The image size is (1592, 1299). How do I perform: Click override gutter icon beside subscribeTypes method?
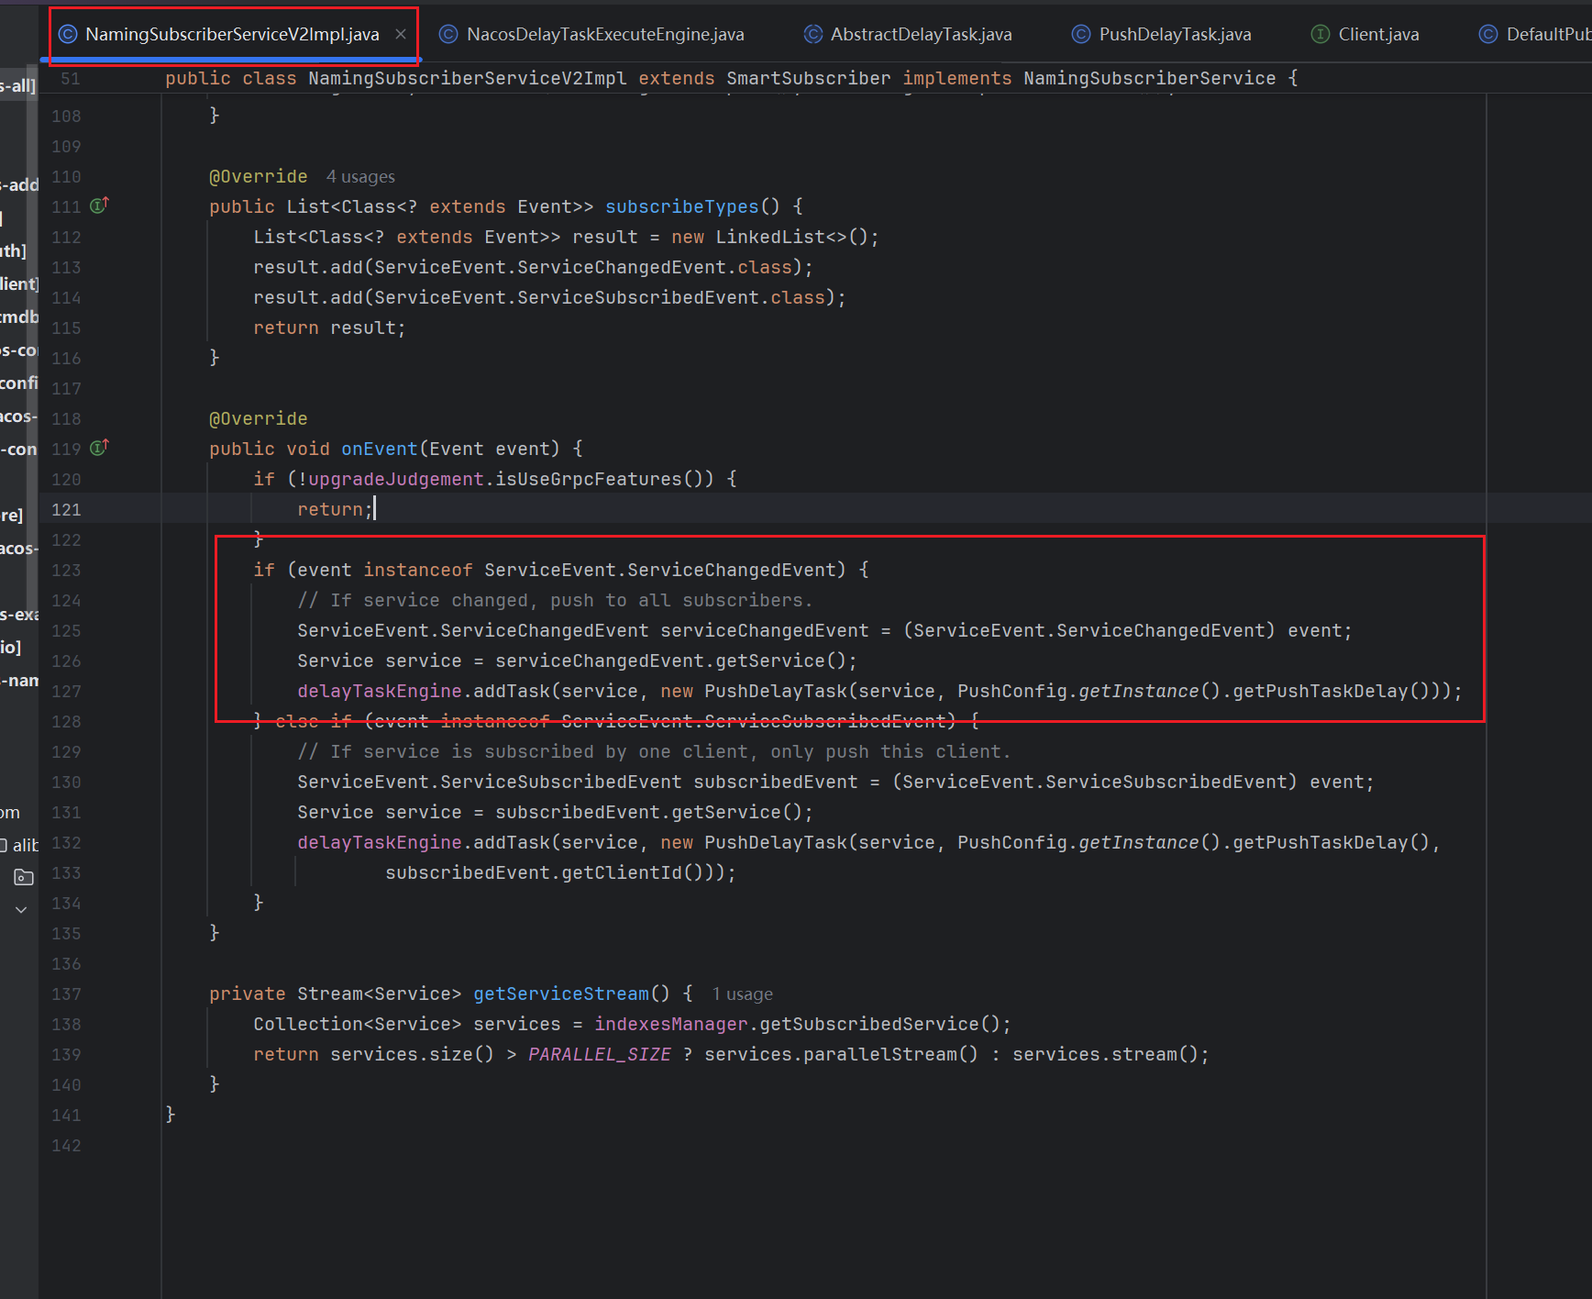[99, 205]
